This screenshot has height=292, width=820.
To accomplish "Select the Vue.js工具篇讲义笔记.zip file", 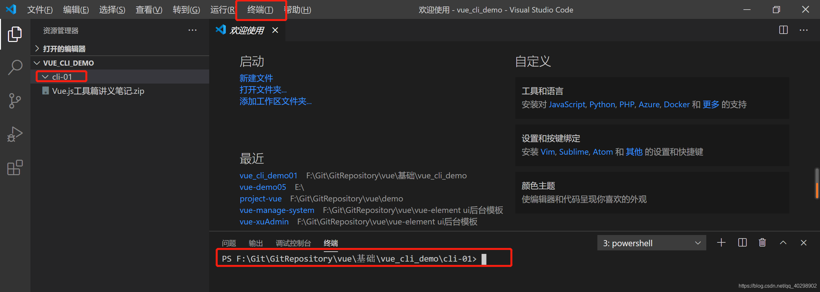I will click(120, 91).
